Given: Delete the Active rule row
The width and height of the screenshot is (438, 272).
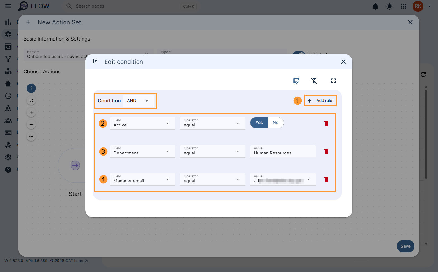Looking at the screenshot, I should [x=326, y=124].
